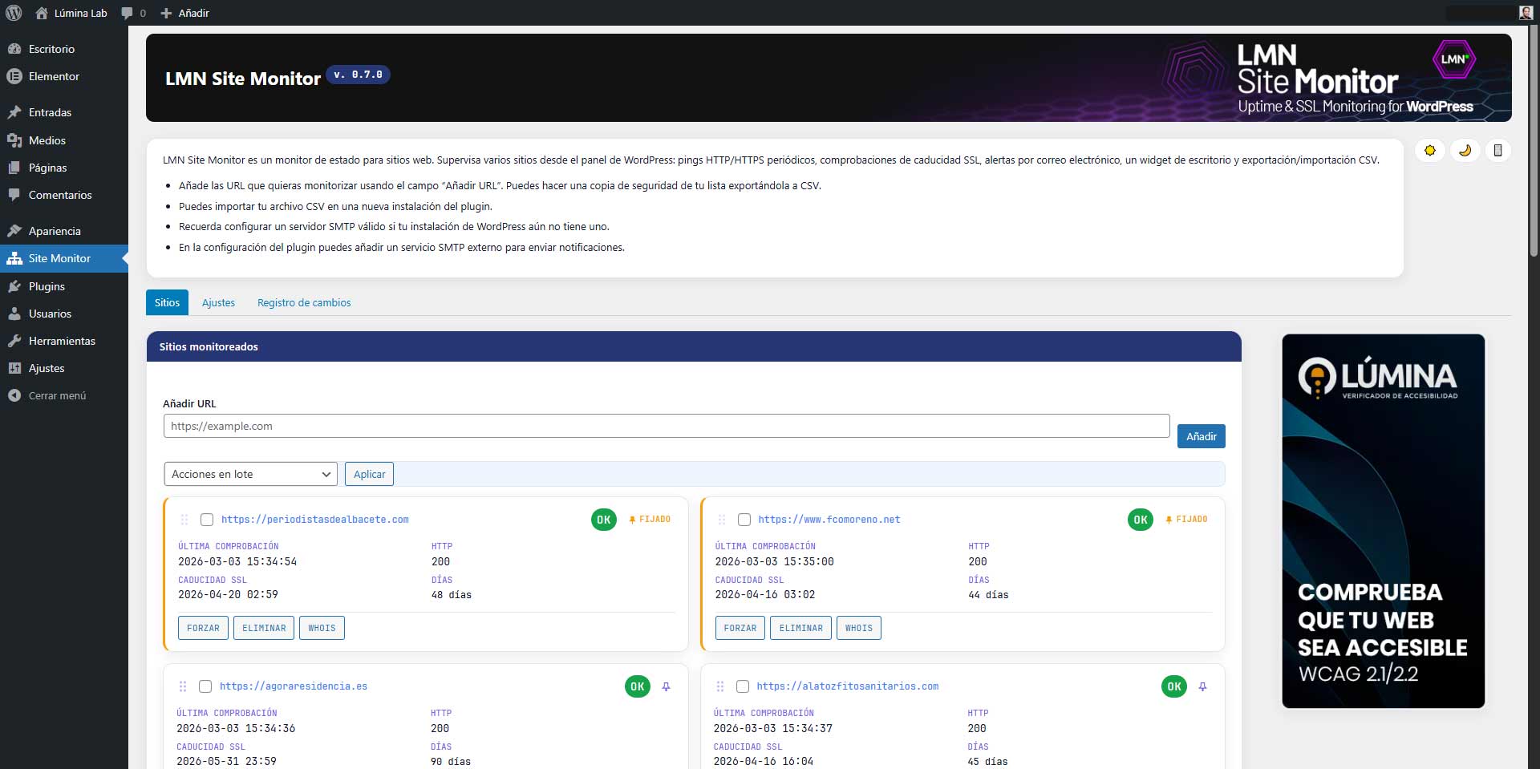Image resolution: width=1540 pixels, height=769 pixels.
Task: Enable dark mode with moon icon
Action: [1465, 151]
